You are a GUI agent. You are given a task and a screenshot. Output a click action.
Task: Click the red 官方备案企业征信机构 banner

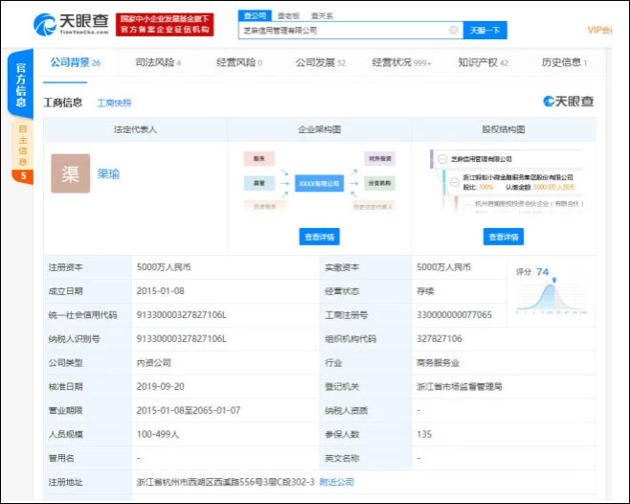(x=165, y=25)
